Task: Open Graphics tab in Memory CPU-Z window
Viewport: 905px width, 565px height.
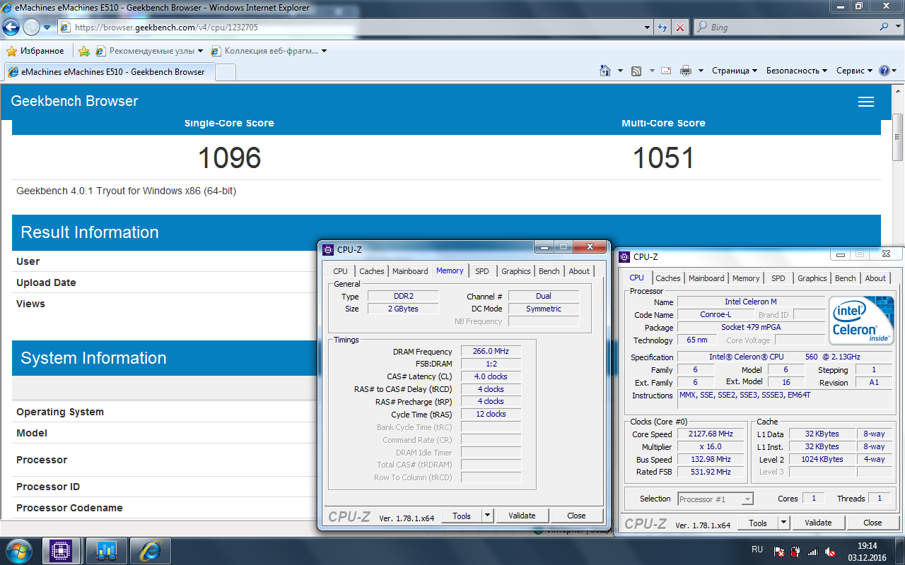Action: tap(515, 271)
